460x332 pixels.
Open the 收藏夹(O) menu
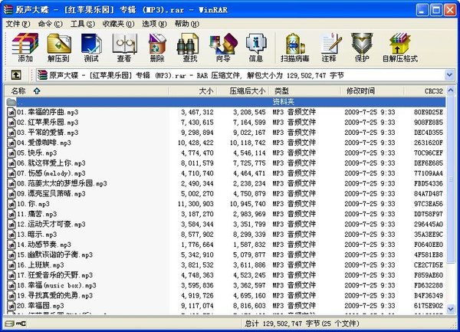(118, 24)
